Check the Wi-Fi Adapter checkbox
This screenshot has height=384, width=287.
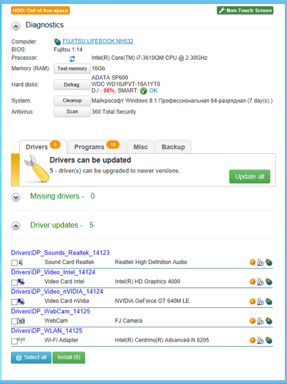[14, 341]
